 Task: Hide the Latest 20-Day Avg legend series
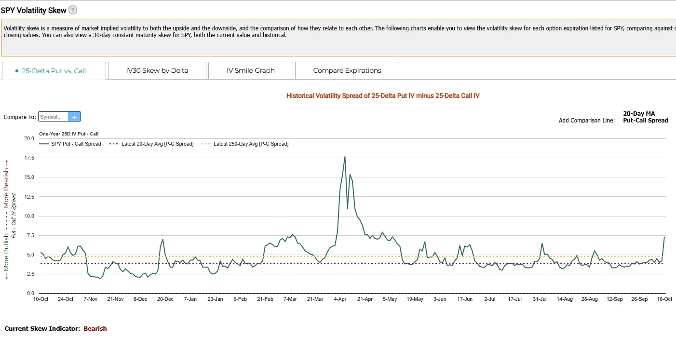tap(152, 144)
